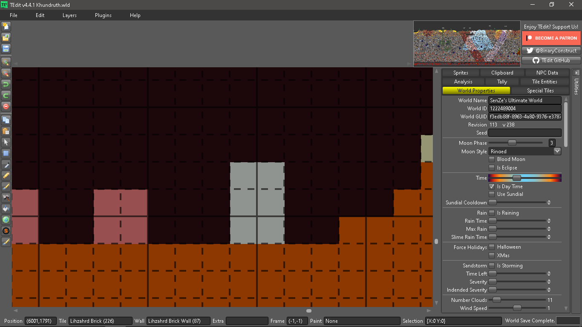Select the rectangular Selection tool

coord(6,154)
